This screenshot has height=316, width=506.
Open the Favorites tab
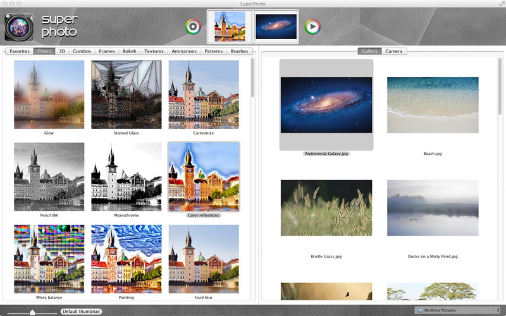coord(20,51)
